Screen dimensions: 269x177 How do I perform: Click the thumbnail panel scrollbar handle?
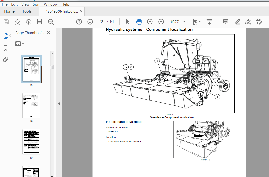tap(52, 67)
